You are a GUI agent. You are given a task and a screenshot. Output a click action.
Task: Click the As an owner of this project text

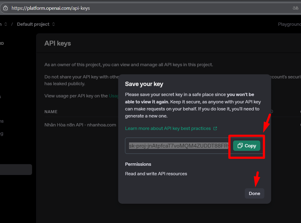128,65
